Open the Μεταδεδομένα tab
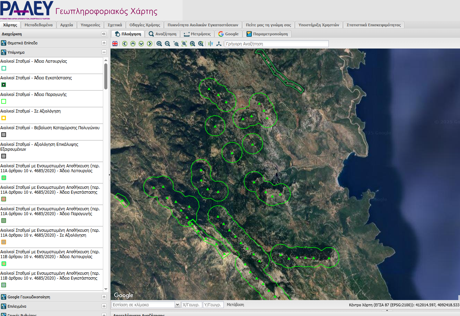The height and width of the screenshot is (316, 460). tap(38, 25)
